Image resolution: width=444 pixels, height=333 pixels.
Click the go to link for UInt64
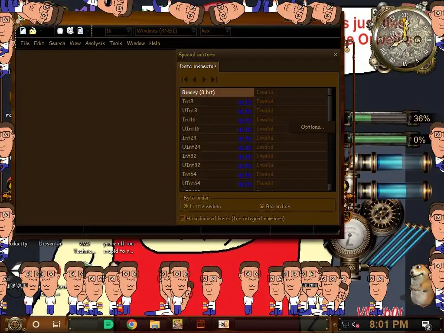pos(245,183)
